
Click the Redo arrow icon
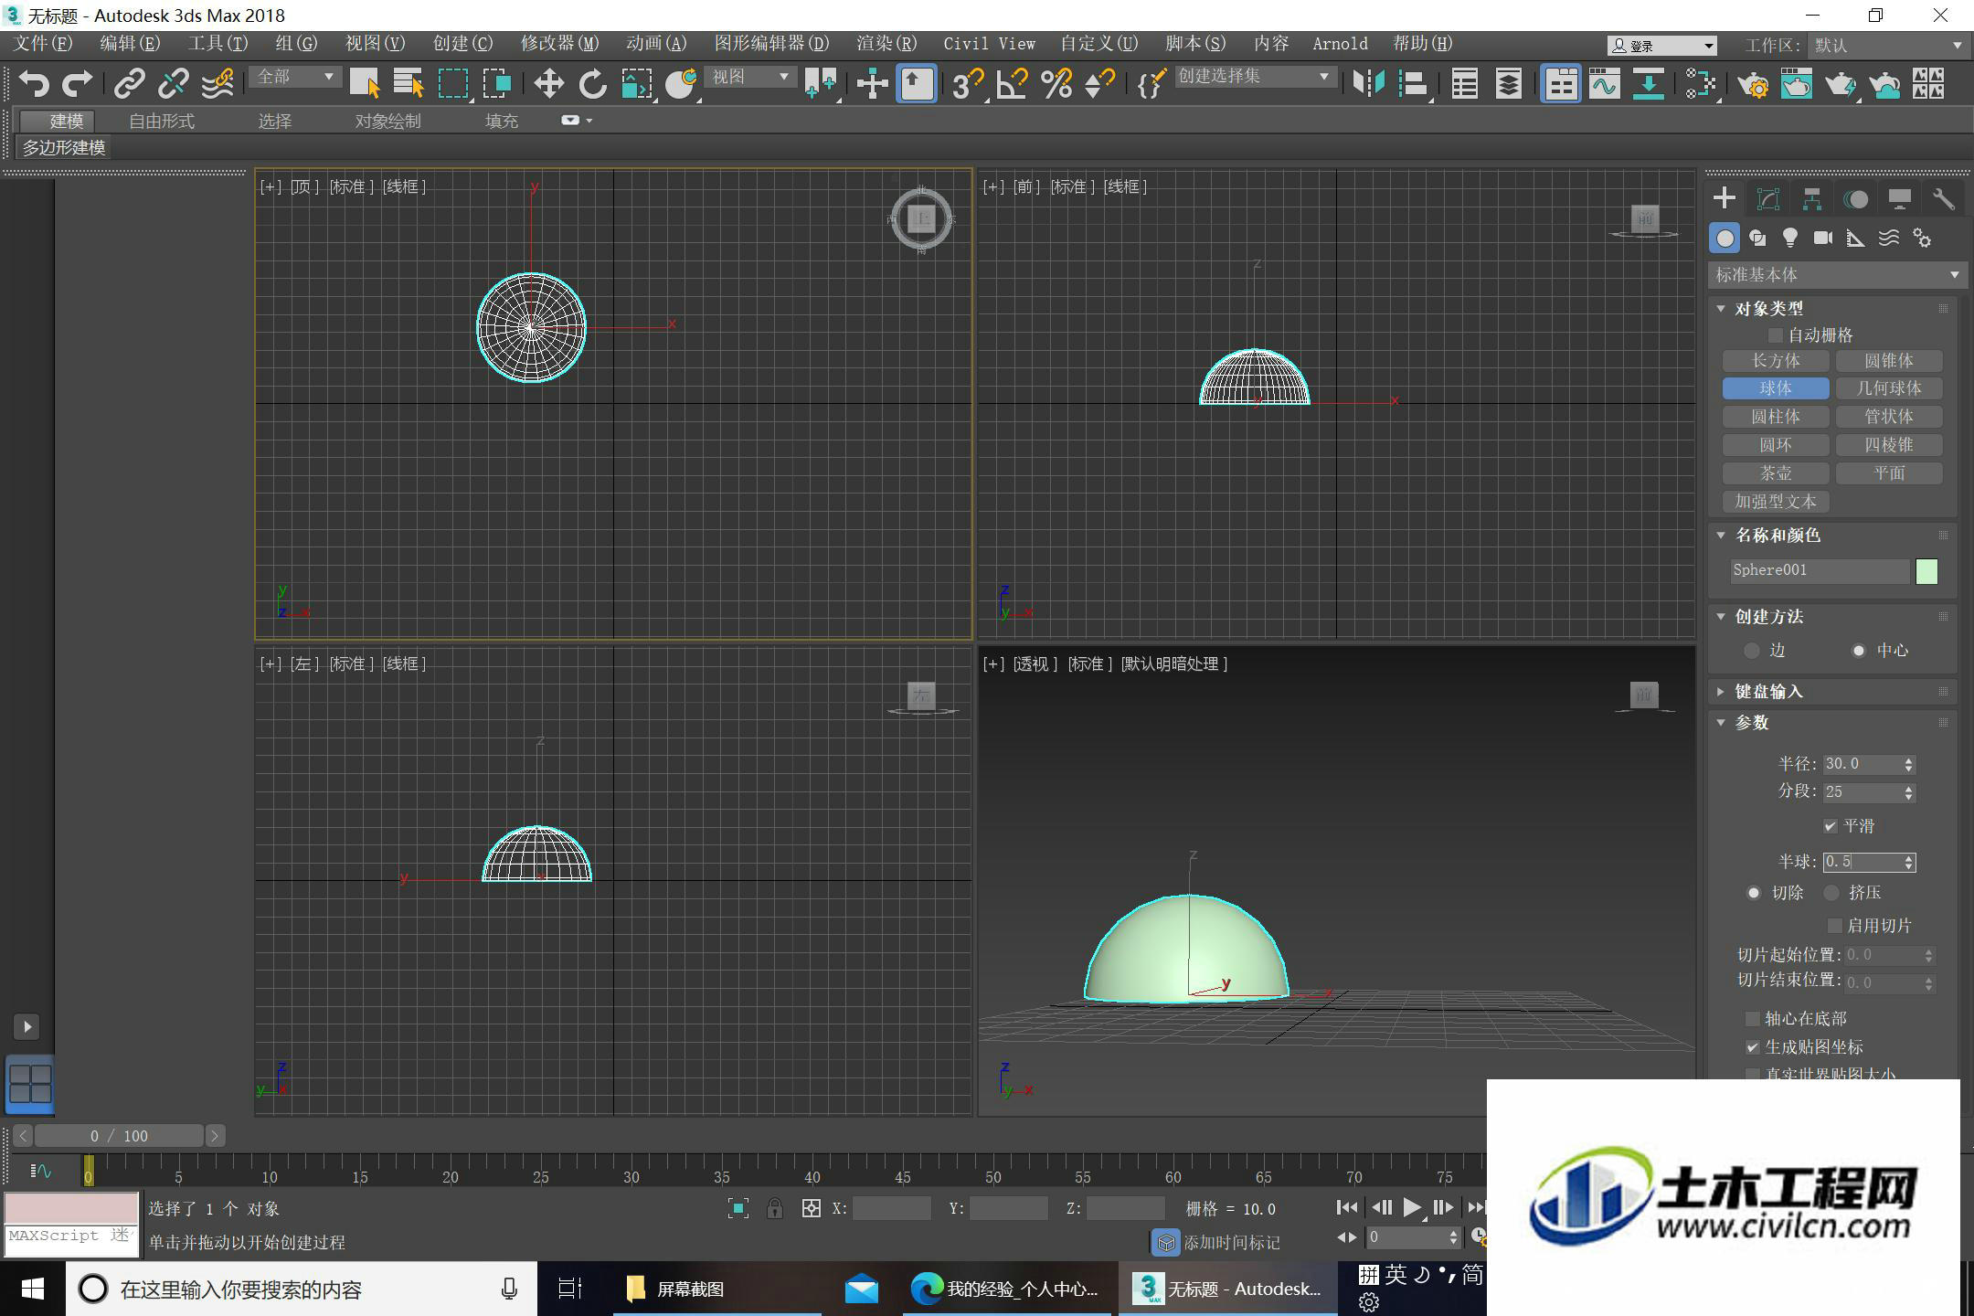[78, 84]
